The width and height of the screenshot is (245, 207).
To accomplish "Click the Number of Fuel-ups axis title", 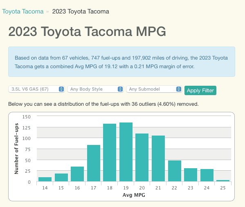I will tap(16, 149).
